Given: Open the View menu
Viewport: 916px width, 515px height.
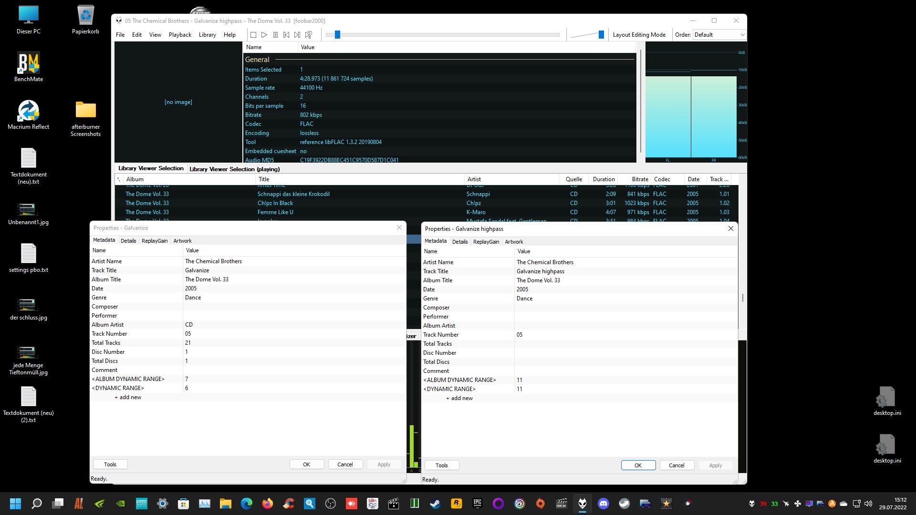Looking at the screenshot, I should pos(155,35).
